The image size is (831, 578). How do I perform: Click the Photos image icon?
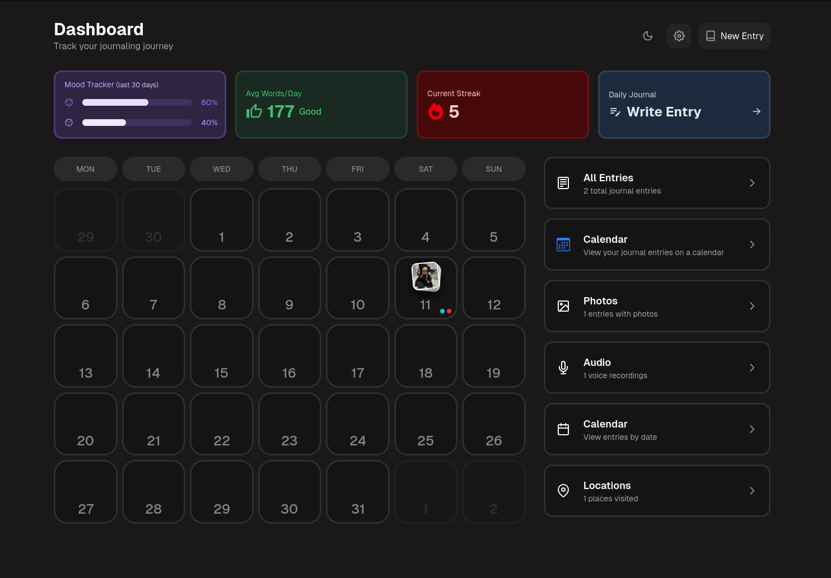[x=563, y=306]
